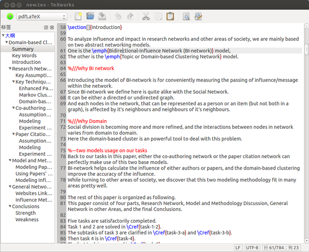This screenshot has height=252, width=309.
Task: Click the Find magnifier icon
Action: [186, 16]
